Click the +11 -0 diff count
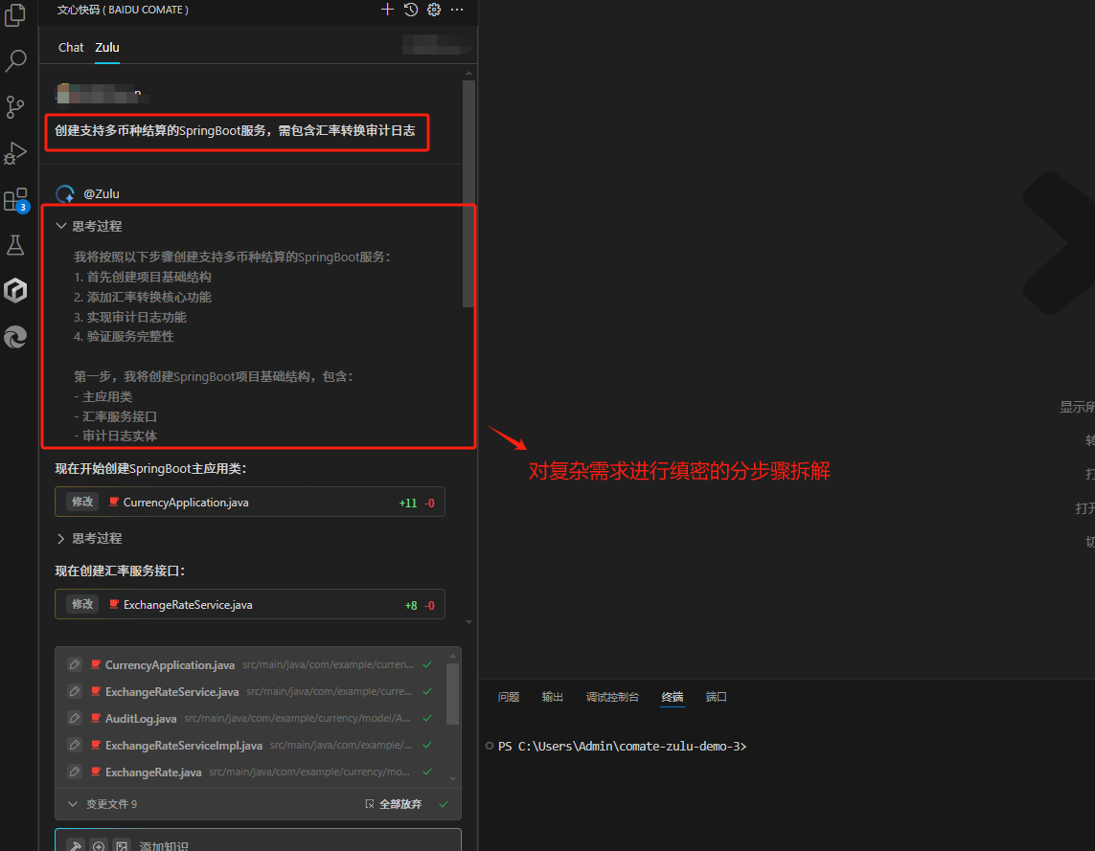Screen dimensions: 1095x851 point(416,503)
